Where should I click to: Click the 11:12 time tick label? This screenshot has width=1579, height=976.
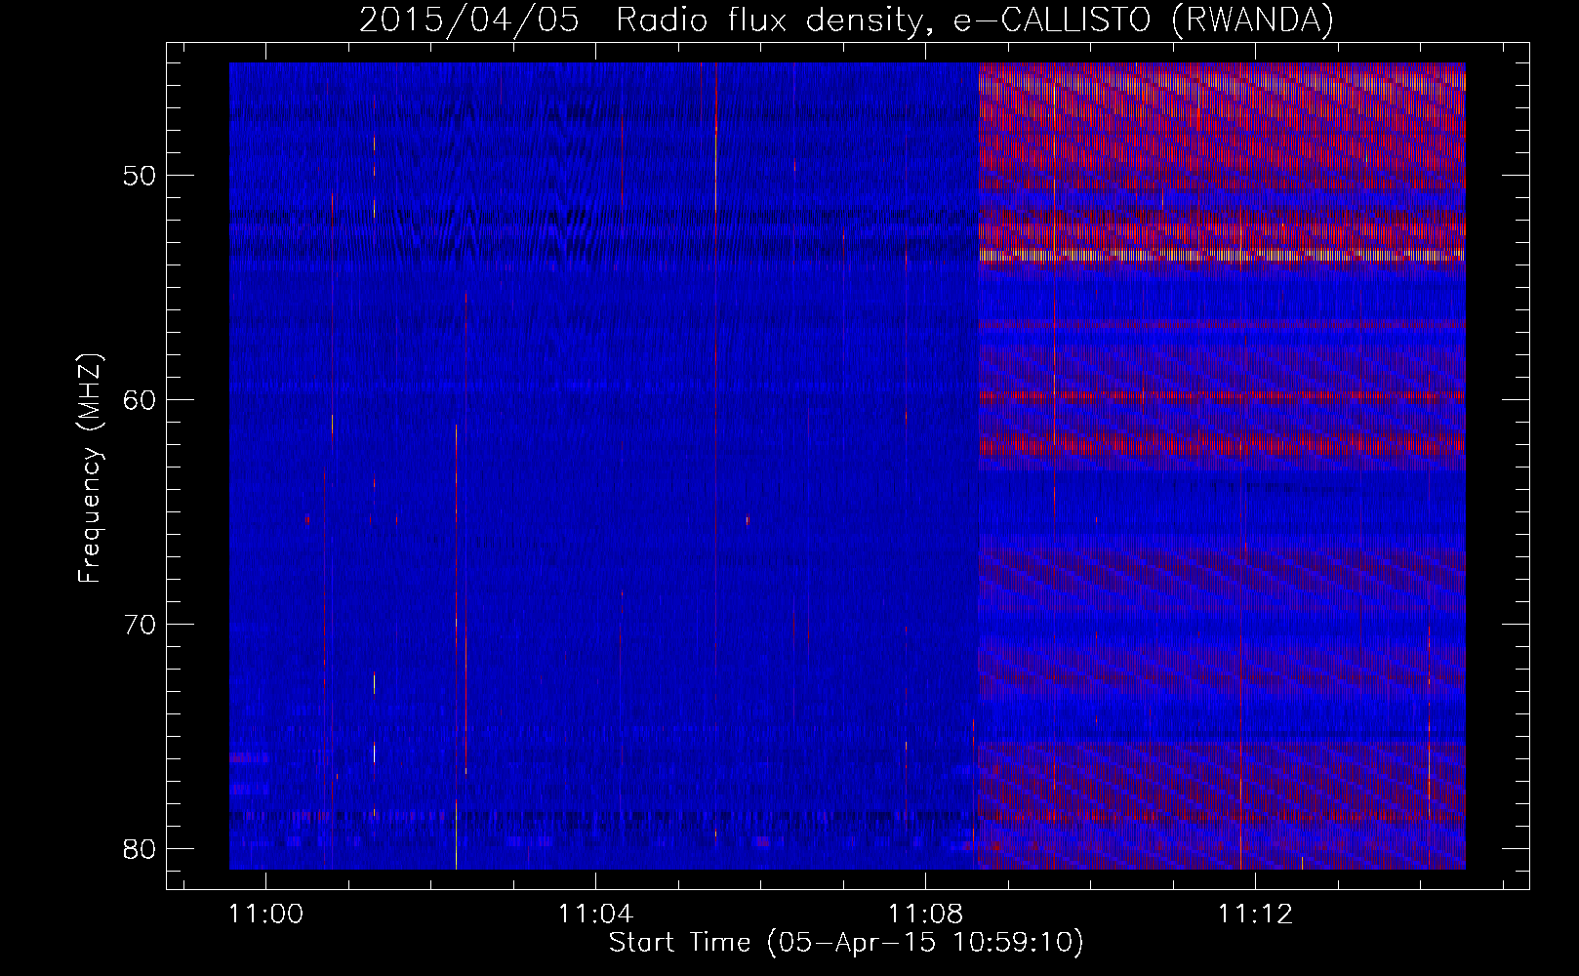(x=1256, y=915)
